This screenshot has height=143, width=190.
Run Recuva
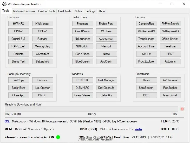click(43, 80)
